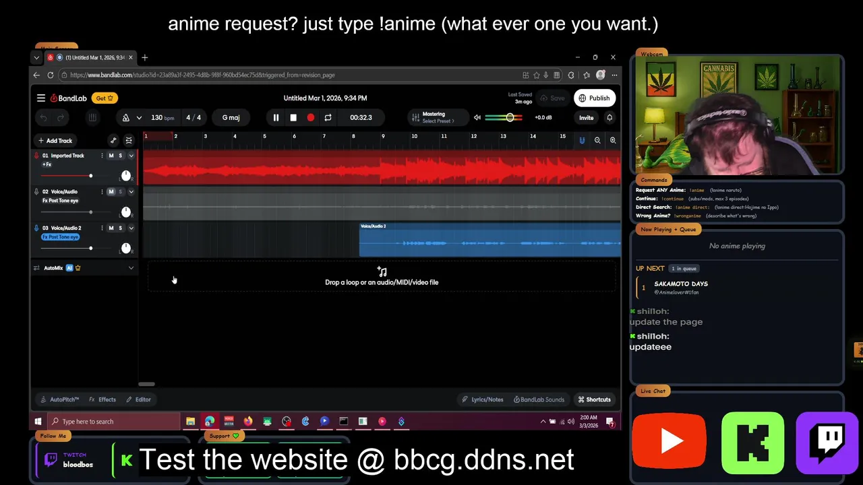Stop playback with the stop button
Screen dimensions: 863x485
click(x=293, y=118)
